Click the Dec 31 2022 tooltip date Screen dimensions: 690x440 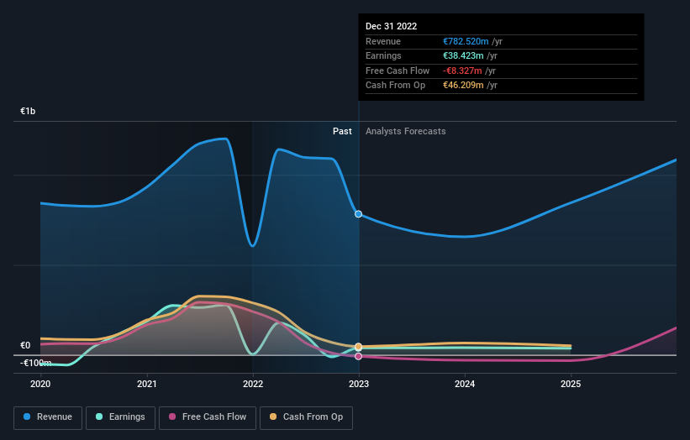pyautogui.click(x=391, y=26)
